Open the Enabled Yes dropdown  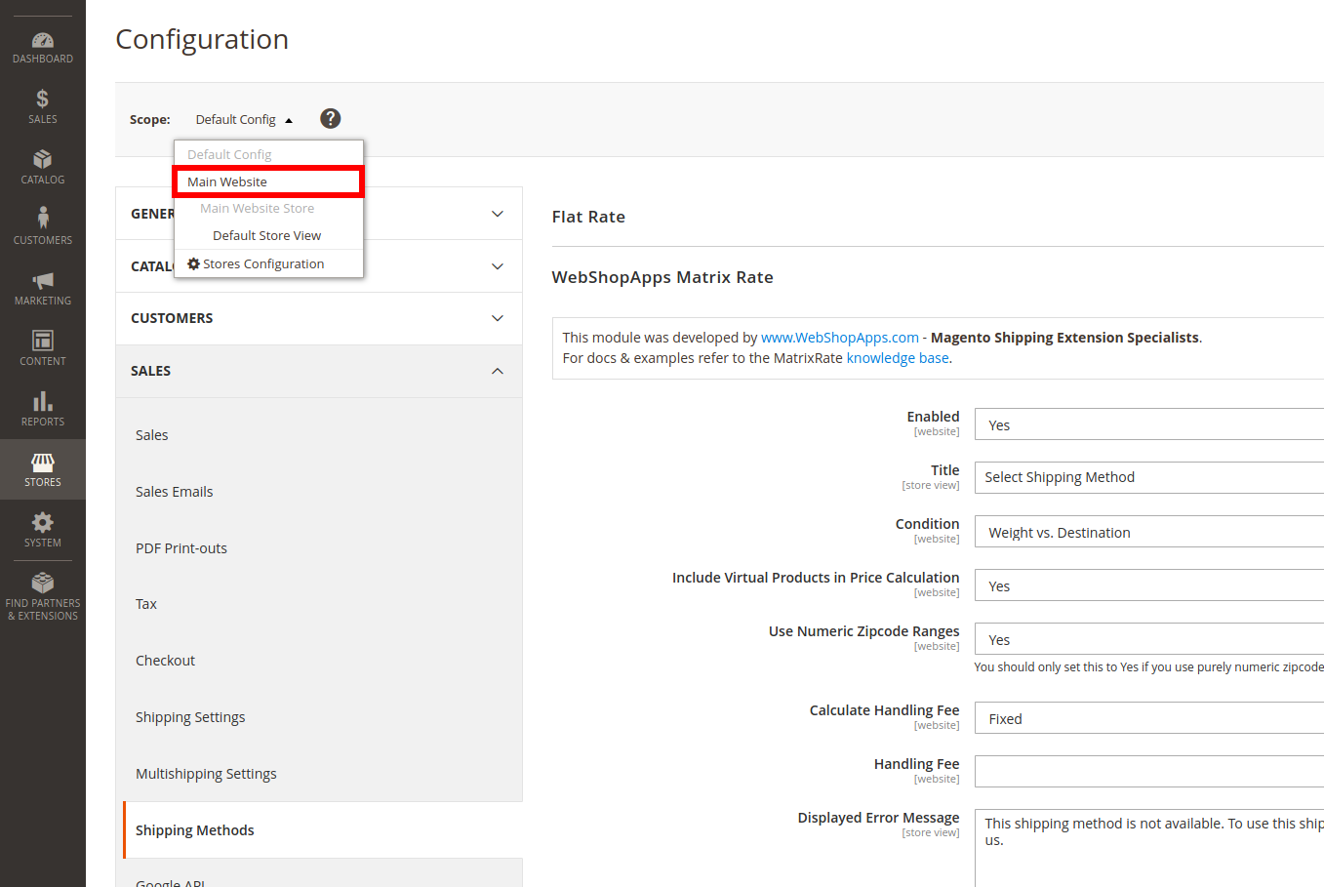coord(1148,424)
